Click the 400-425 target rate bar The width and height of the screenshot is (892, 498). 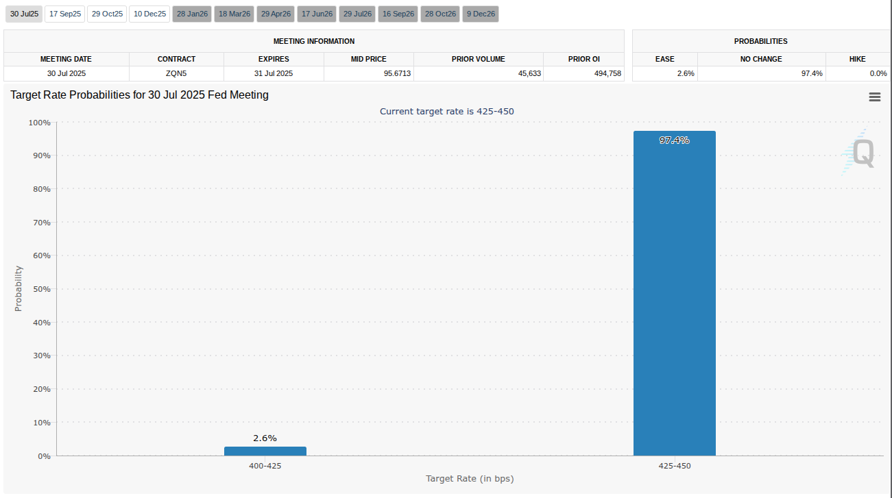[x=265, y=451]
